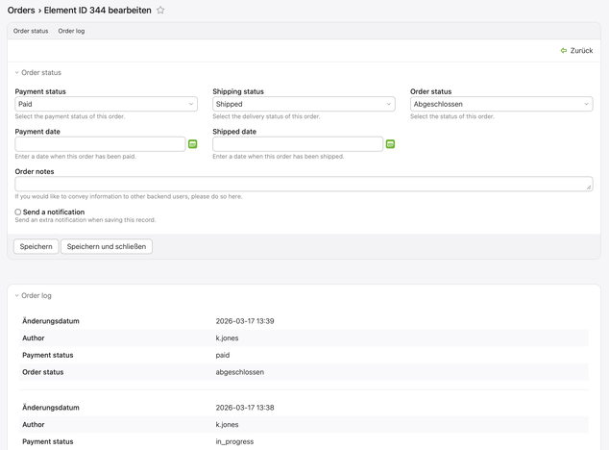
Task: Click the Orders breadcrumb in the title
Action: tap(21, 11)
